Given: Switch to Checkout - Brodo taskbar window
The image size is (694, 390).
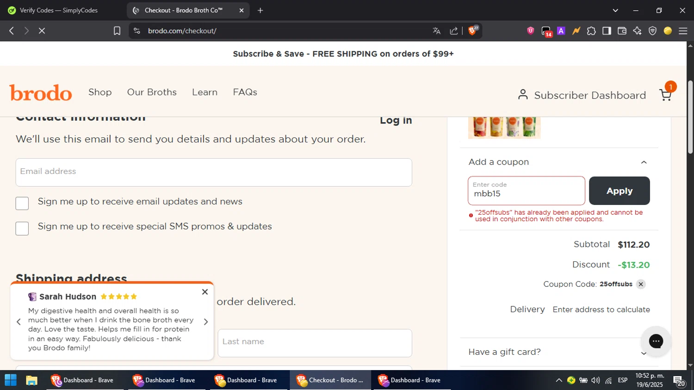Looking at the screenshot, I should coord(330,380).
